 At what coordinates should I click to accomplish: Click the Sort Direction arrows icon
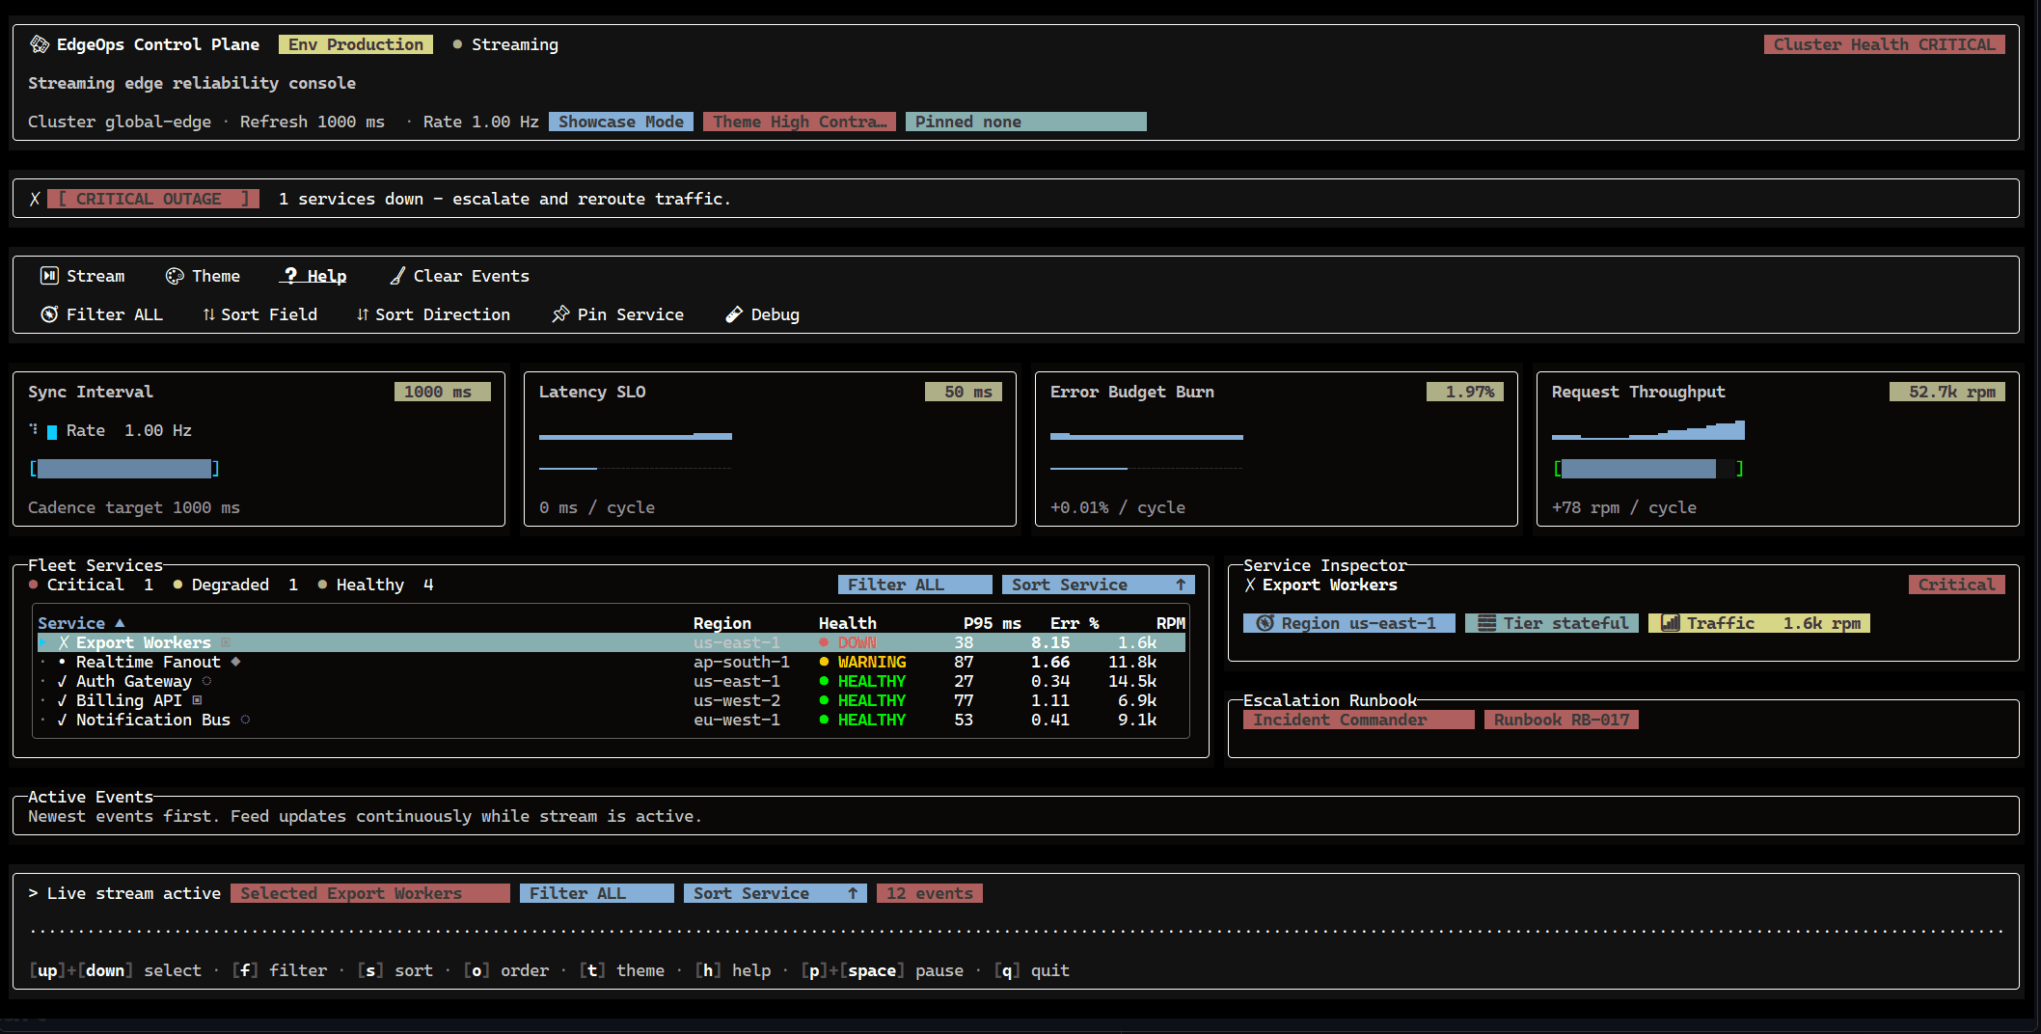[x=363, y=314]
